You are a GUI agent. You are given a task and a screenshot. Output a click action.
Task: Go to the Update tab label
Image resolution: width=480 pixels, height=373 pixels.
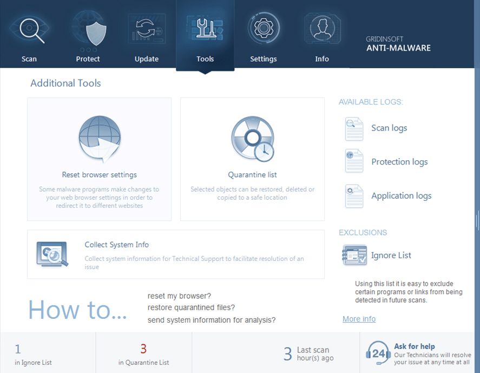pyautogui.click(x=147, y=59)
